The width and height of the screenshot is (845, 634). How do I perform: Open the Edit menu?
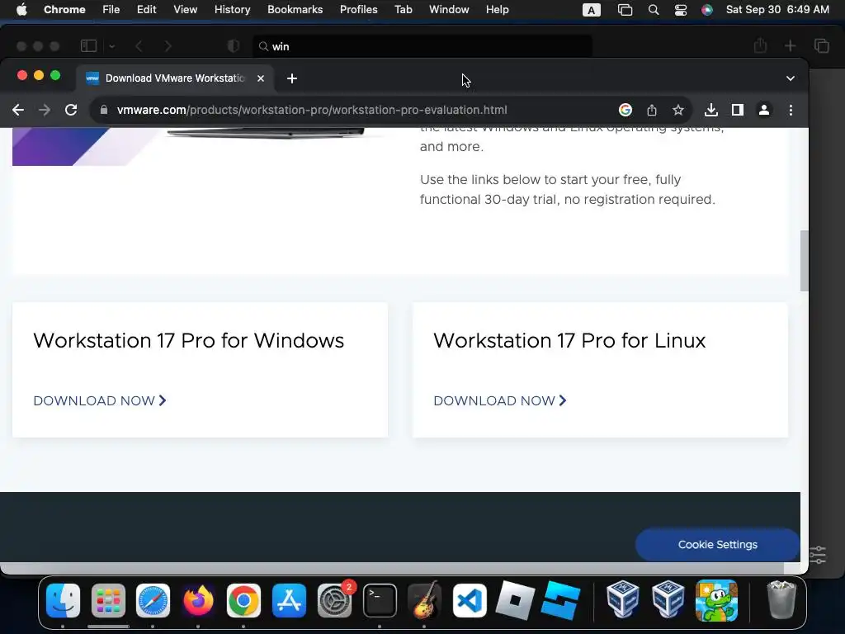(147, 10)
